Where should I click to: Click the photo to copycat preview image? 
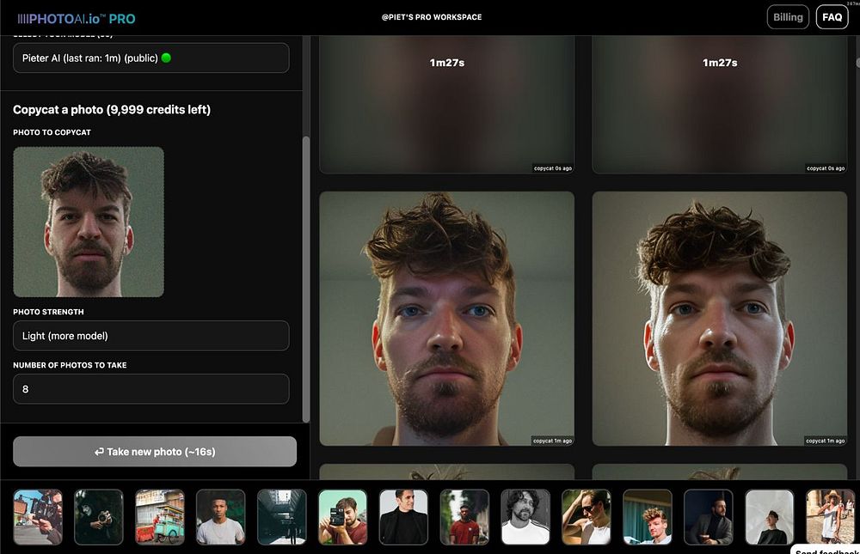89,222
